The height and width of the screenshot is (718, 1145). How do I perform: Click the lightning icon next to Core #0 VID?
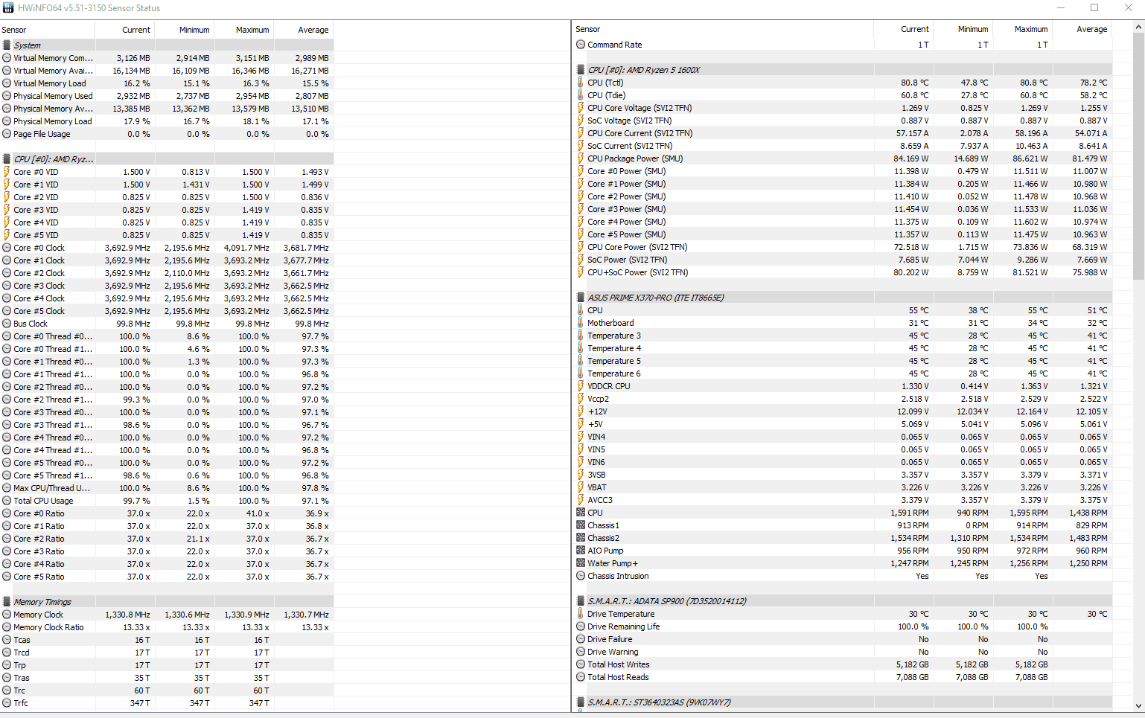click(x=7, y=172)
